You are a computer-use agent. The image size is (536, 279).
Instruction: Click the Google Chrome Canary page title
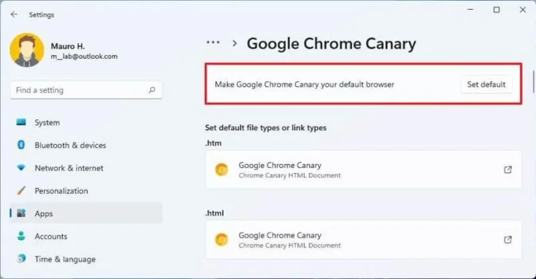[x=331, y=43]
